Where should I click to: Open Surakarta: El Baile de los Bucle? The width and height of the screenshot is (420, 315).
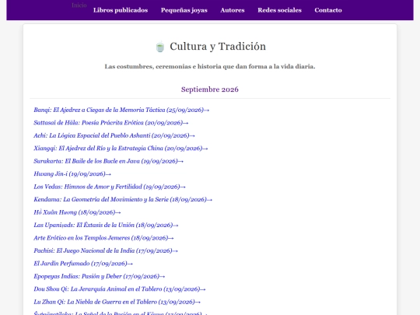[108, 161]
